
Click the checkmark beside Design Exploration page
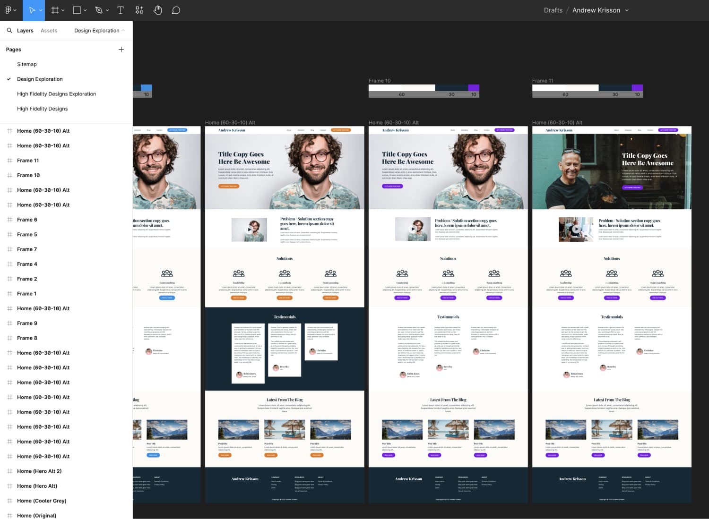point(9,79)
